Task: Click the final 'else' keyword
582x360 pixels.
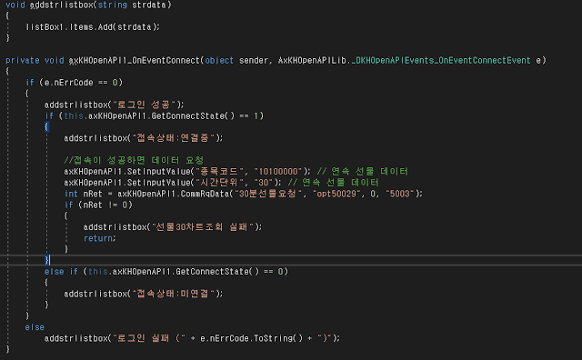Action: pos(35,327)
